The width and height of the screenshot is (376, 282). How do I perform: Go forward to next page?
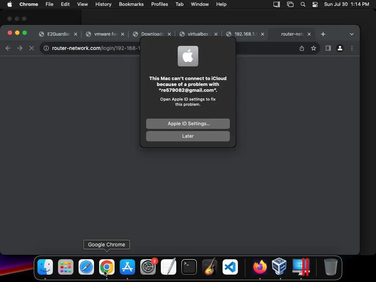tap(20, 48)
